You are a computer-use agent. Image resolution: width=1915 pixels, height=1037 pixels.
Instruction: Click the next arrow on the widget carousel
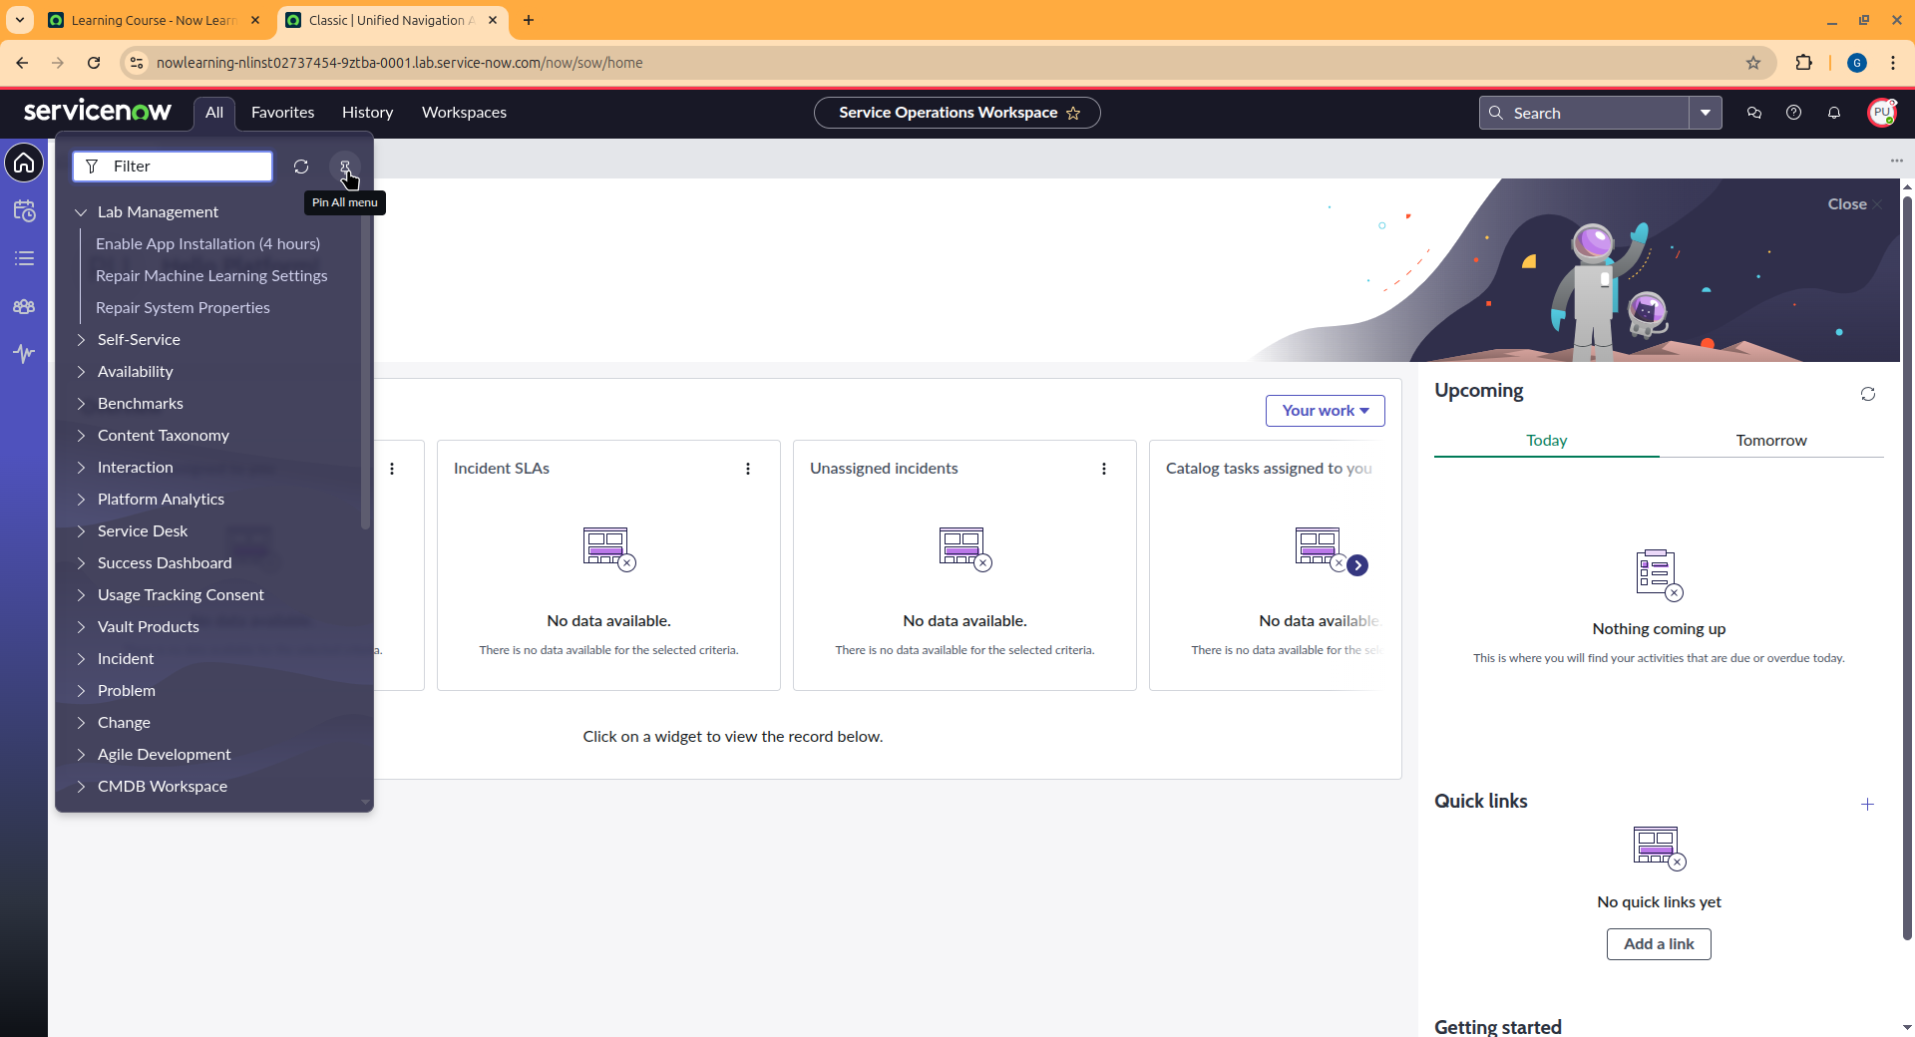pos(1357,565)
